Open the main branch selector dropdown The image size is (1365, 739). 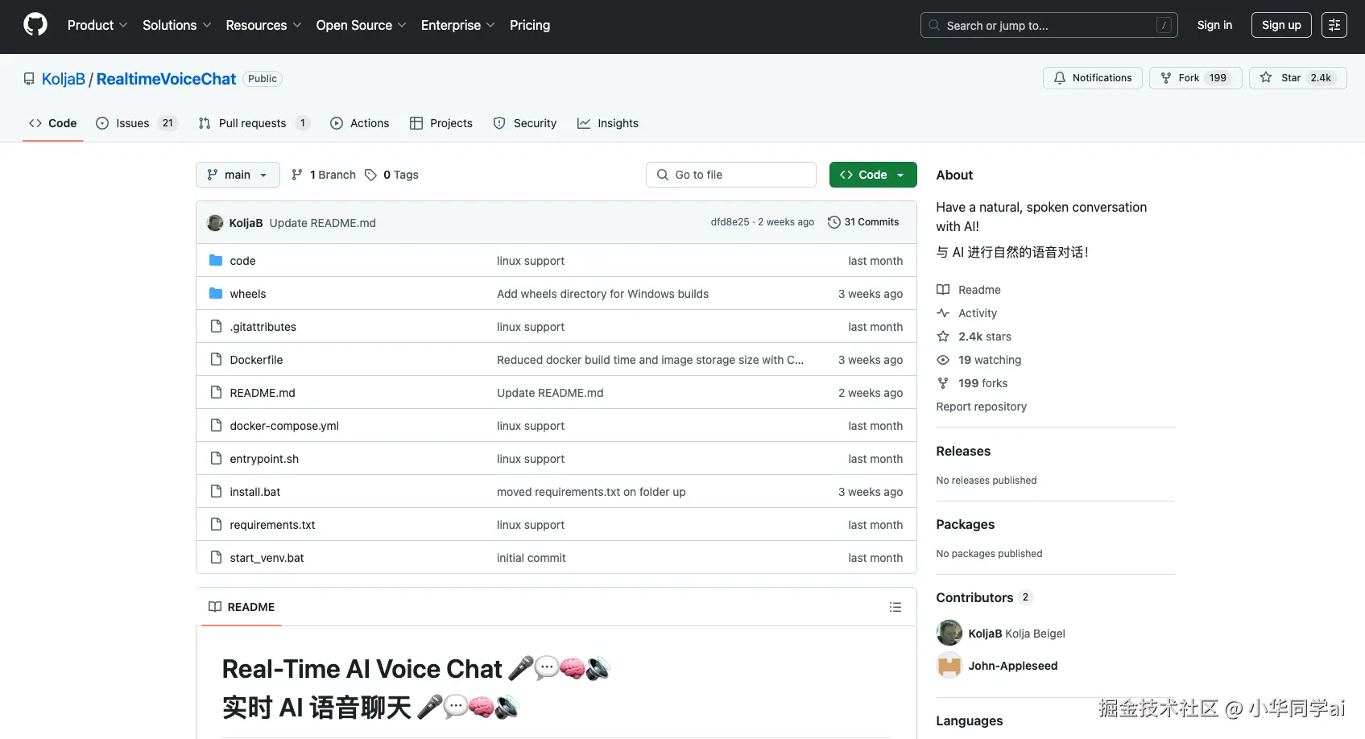coord(238,175)
